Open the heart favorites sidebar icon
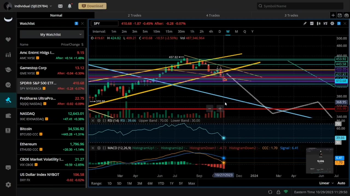The width and height of the screenshot is (350, 196). point(8,39)
